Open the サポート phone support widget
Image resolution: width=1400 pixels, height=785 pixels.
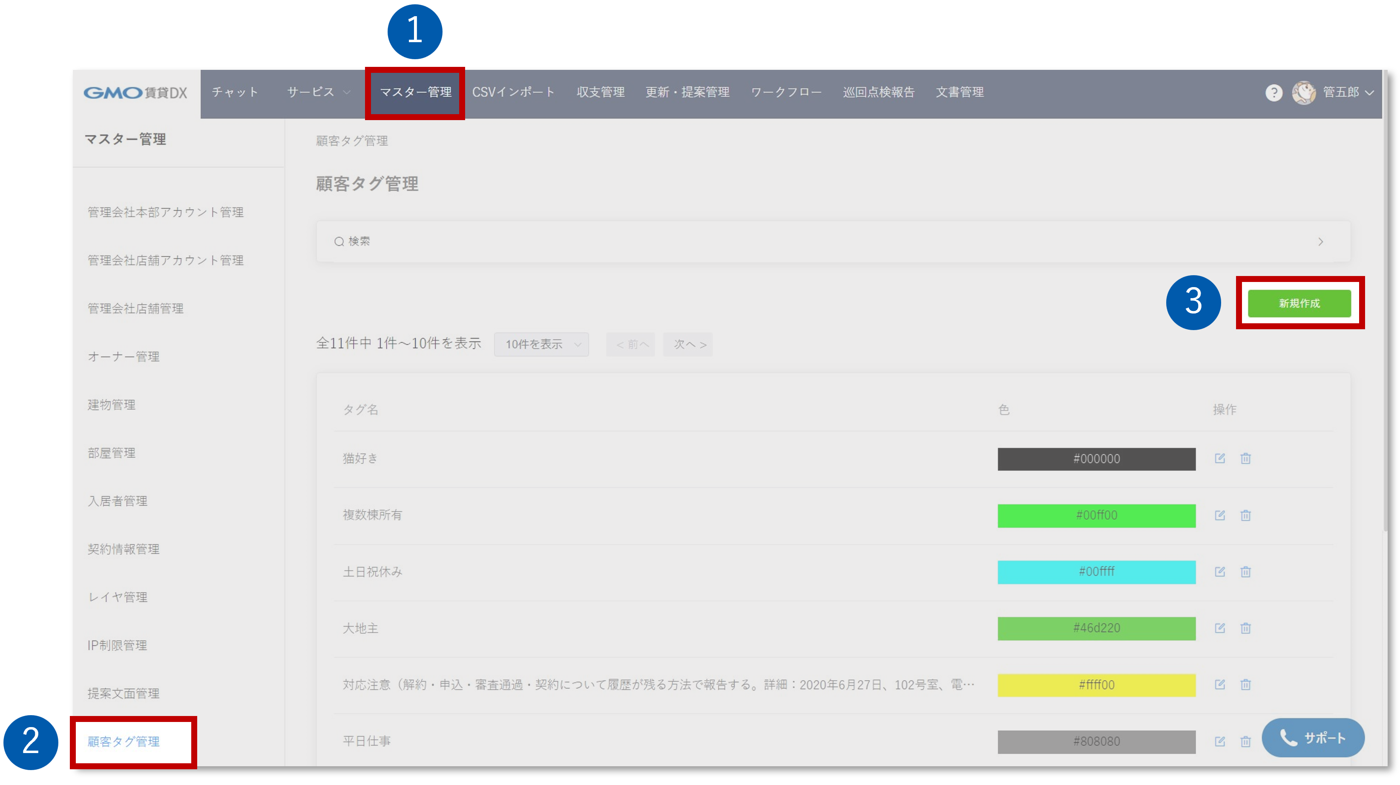[1314, 738]
